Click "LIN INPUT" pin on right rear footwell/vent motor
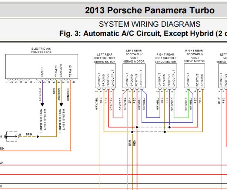This screenshot has width=227, height=190. tap(188, 80)
